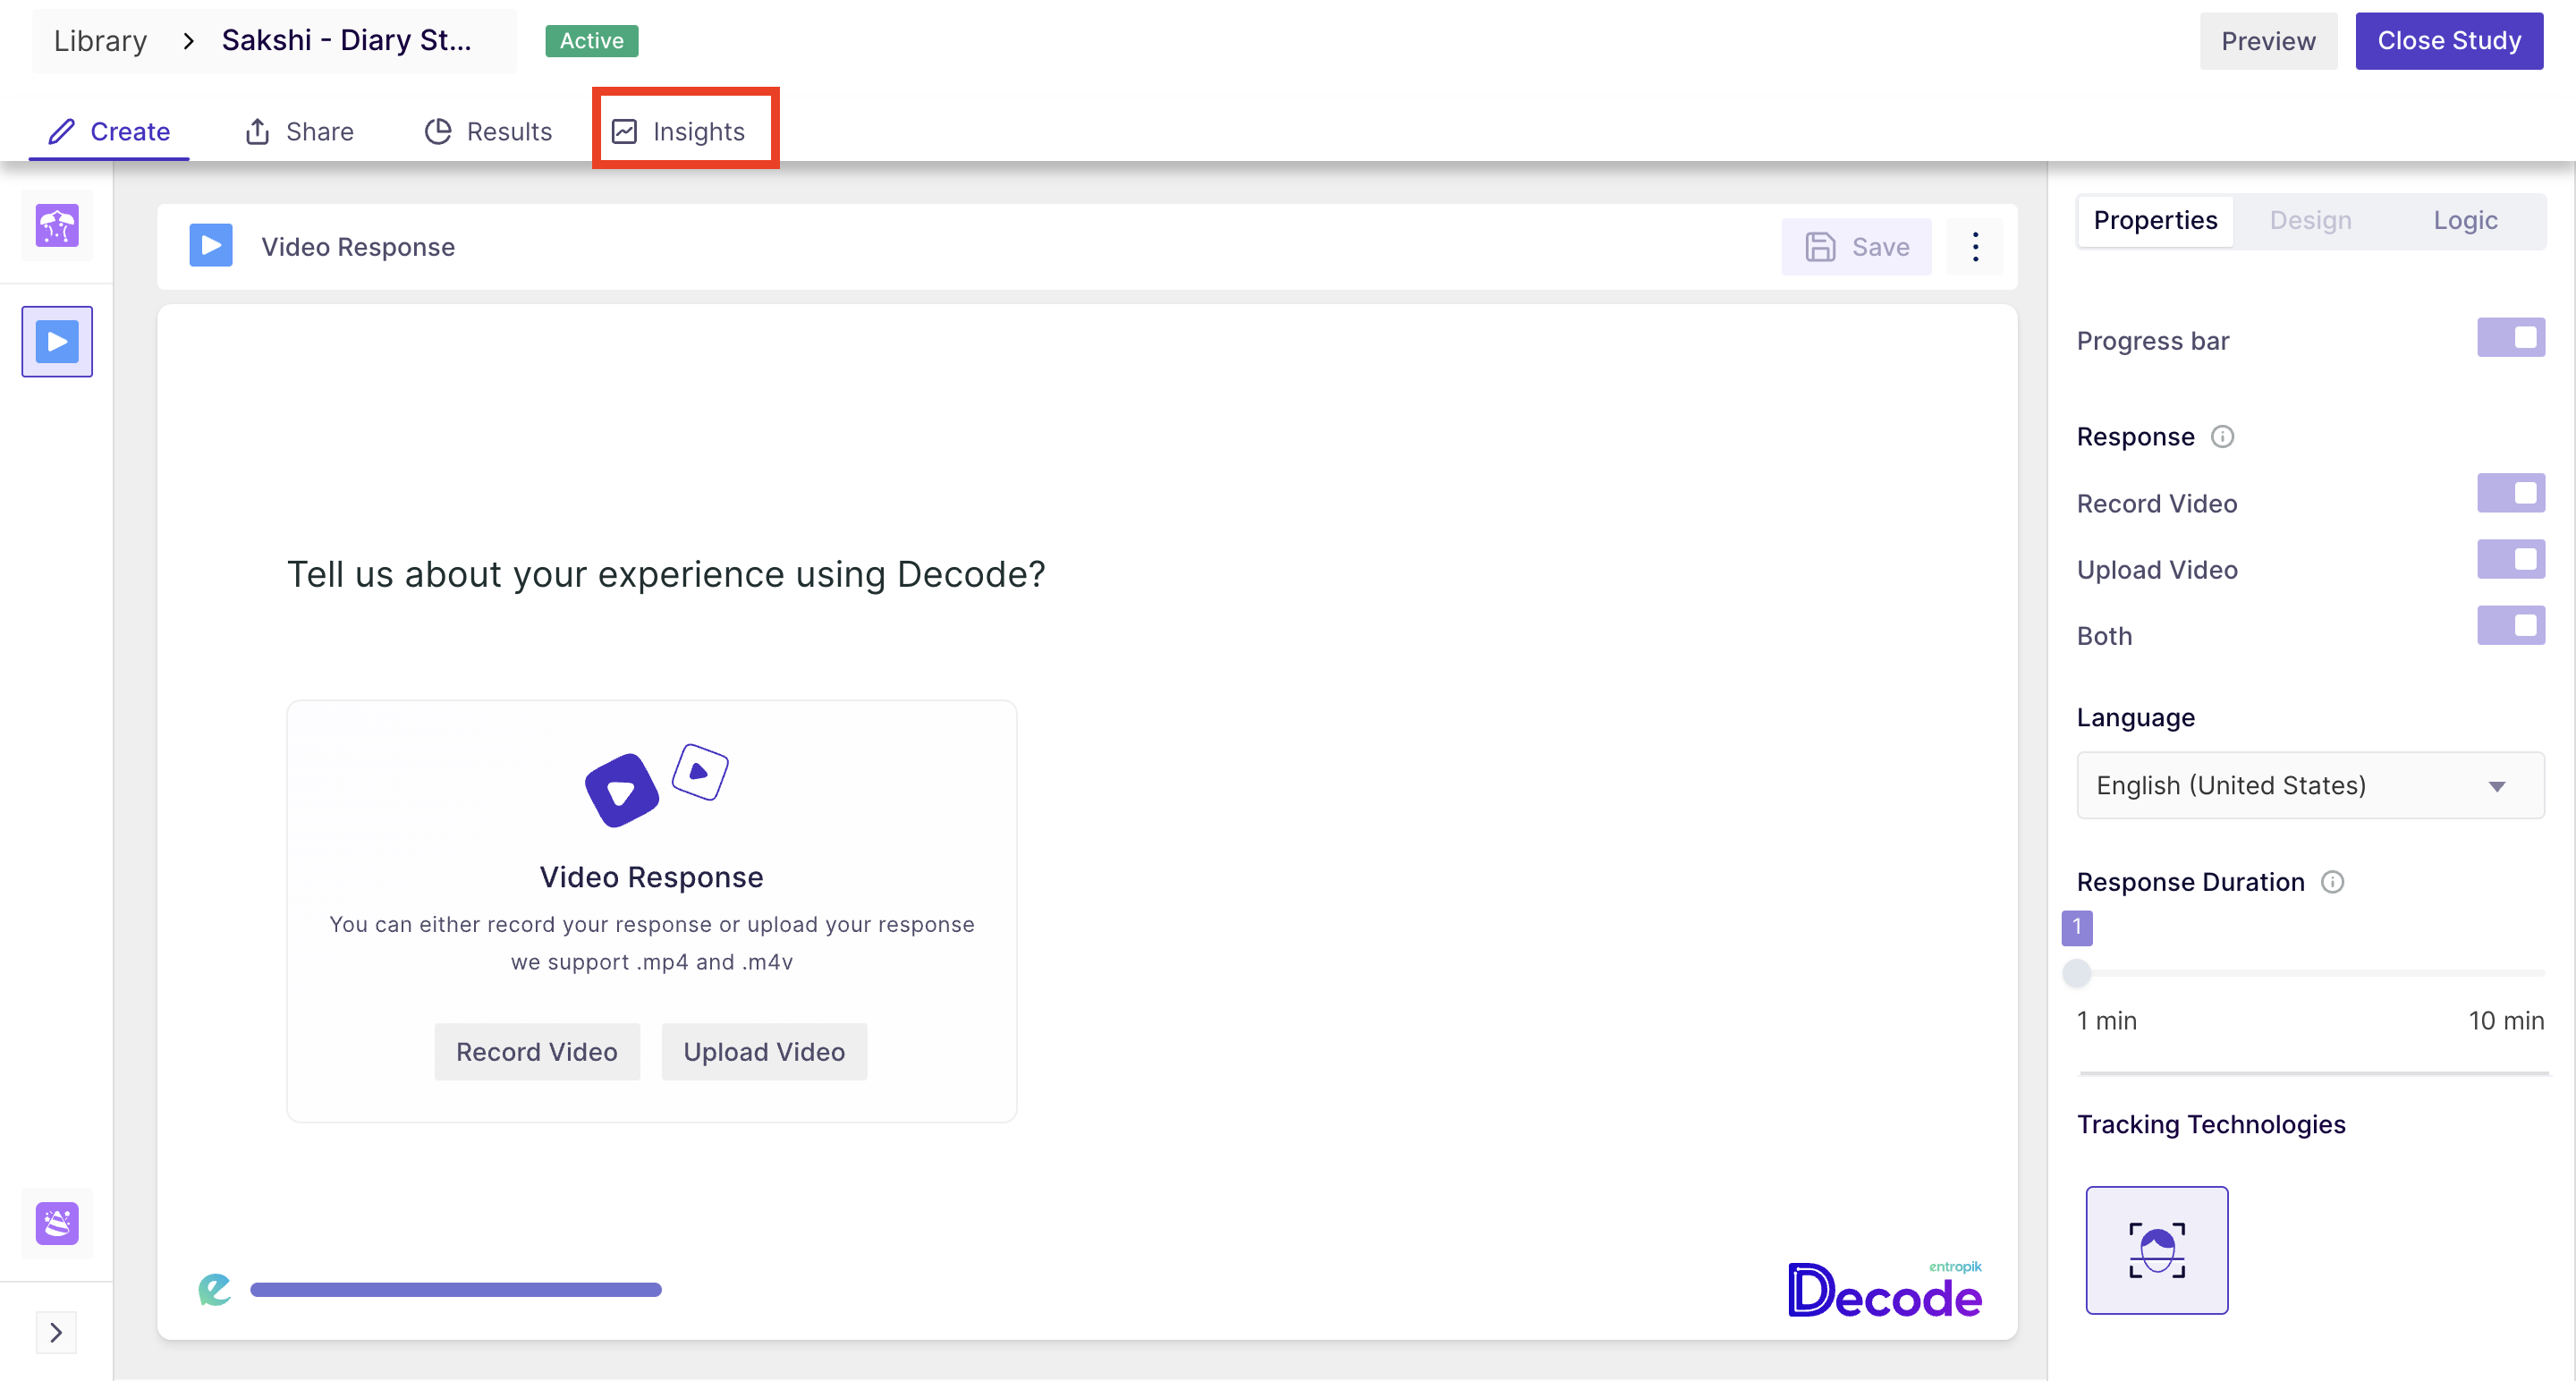The width and height of the screenshot is (2576, 1381).
Task: Select the video response block in sidebar
Action: [x=57, y=342]
